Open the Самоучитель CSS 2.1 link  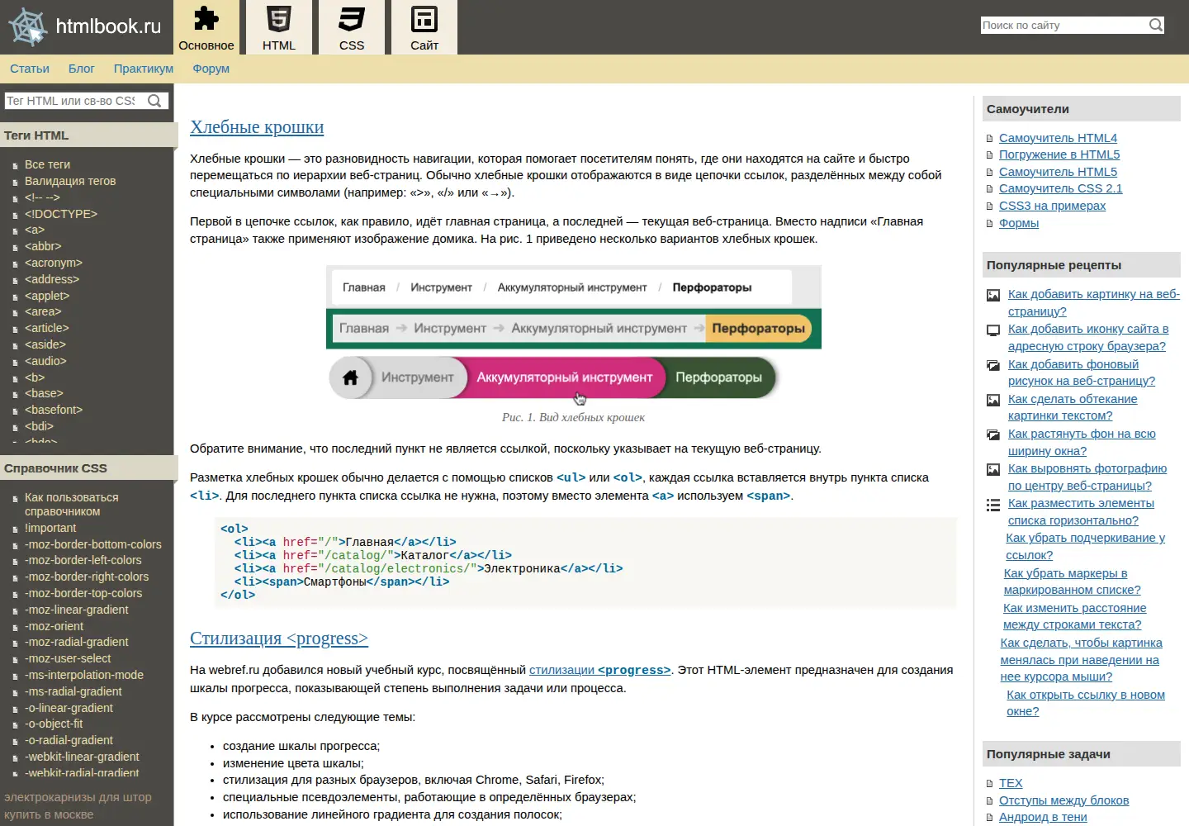[x=1060, y=188]
